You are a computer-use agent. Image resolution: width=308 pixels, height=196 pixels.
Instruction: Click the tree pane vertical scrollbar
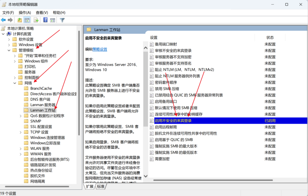[x=79, y=83]
